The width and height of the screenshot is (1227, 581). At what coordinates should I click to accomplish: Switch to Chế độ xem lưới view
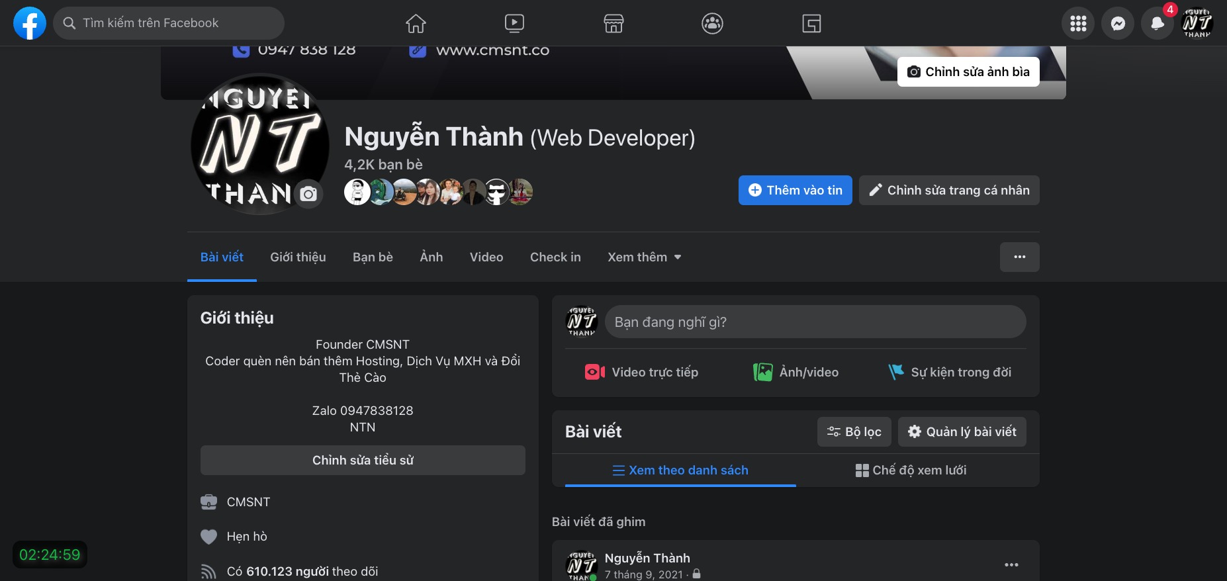[911, 470]
